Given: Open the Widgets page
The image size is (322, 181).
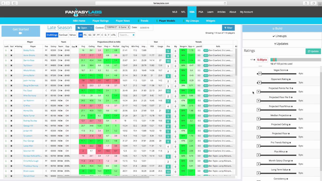Looking at the screenshot, I should pos(211,21).
